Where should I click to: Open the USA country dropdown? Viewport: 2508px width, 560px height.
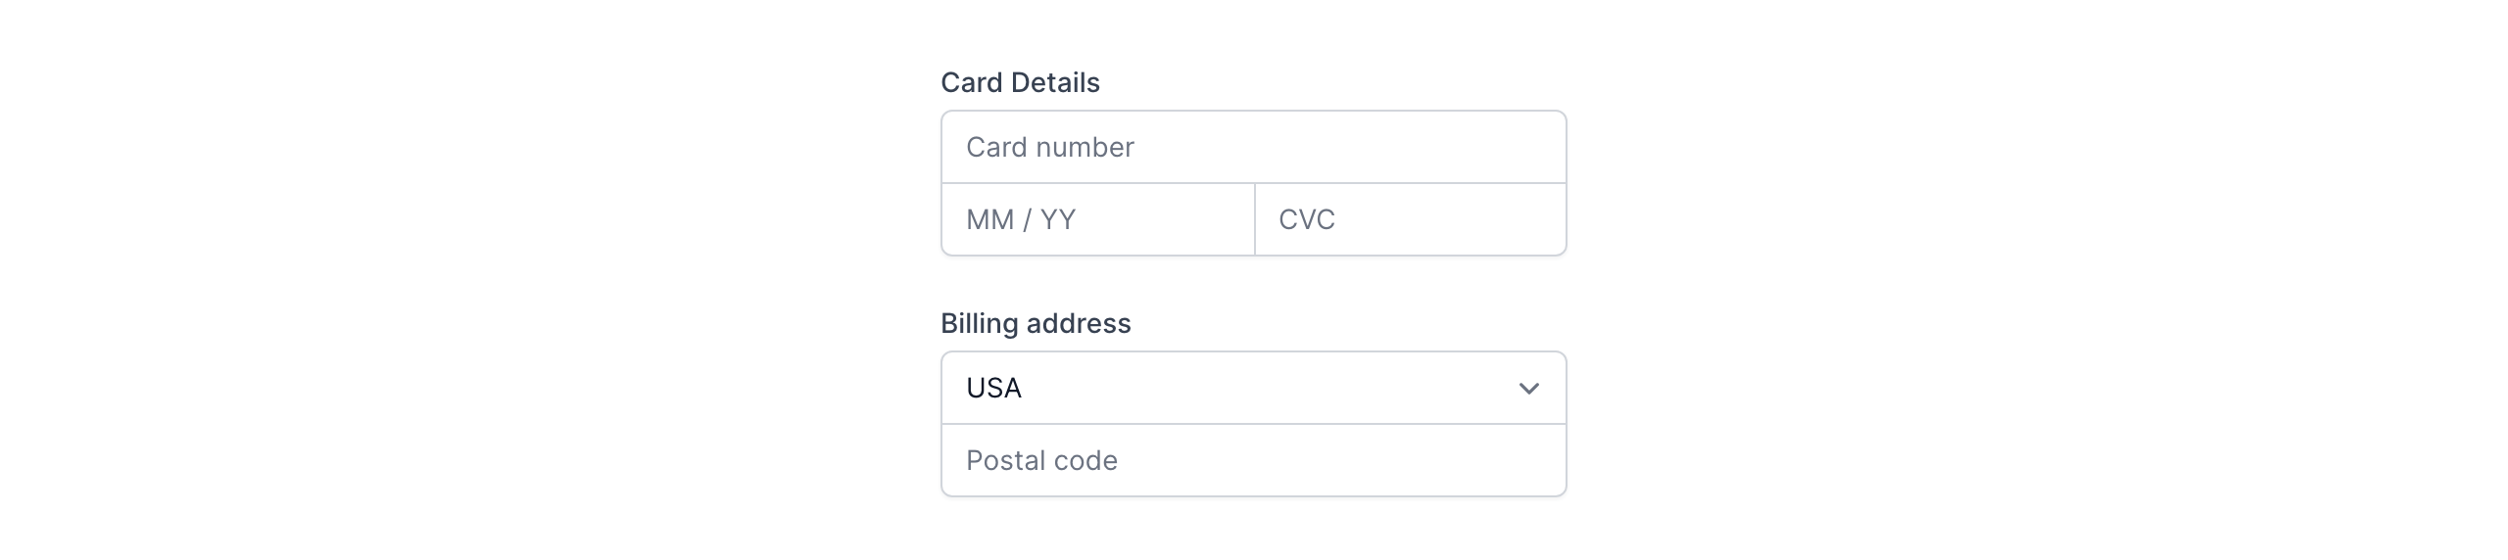pyautogui.click(x=1252, y=389)
